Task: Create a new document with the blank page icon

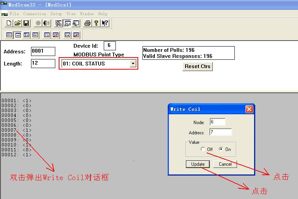Action: click(9, 23)
